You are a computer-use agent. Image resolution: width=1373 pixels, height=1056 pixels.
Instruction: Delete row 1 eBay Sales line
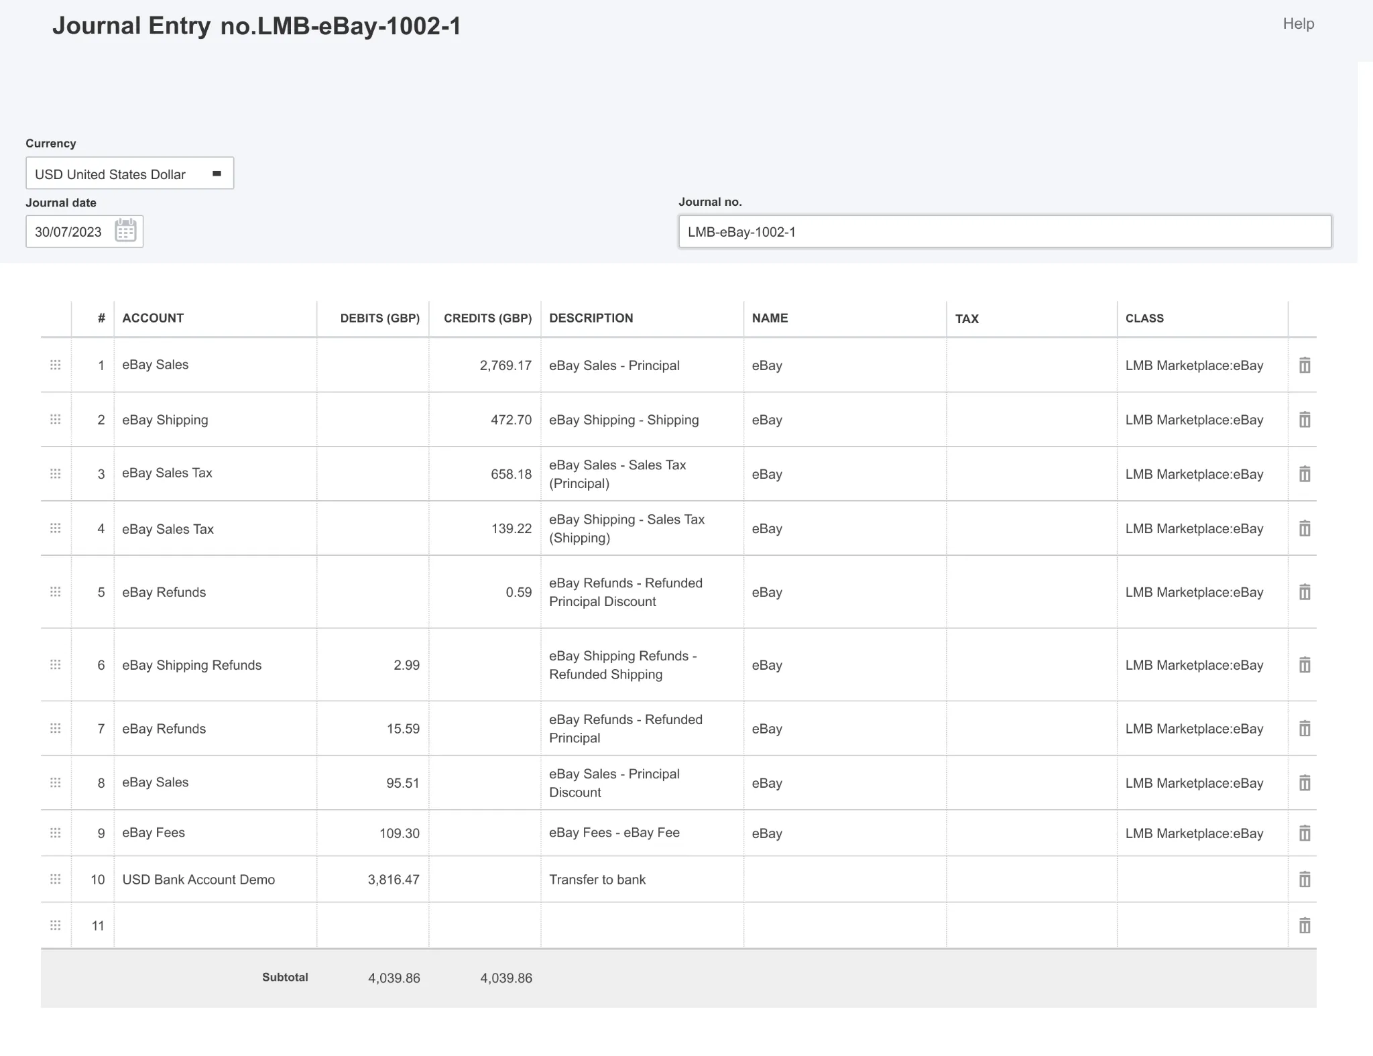pos(1305,365)
